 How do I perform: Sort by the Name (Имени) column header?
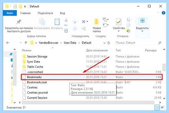(x=26, y=50)
